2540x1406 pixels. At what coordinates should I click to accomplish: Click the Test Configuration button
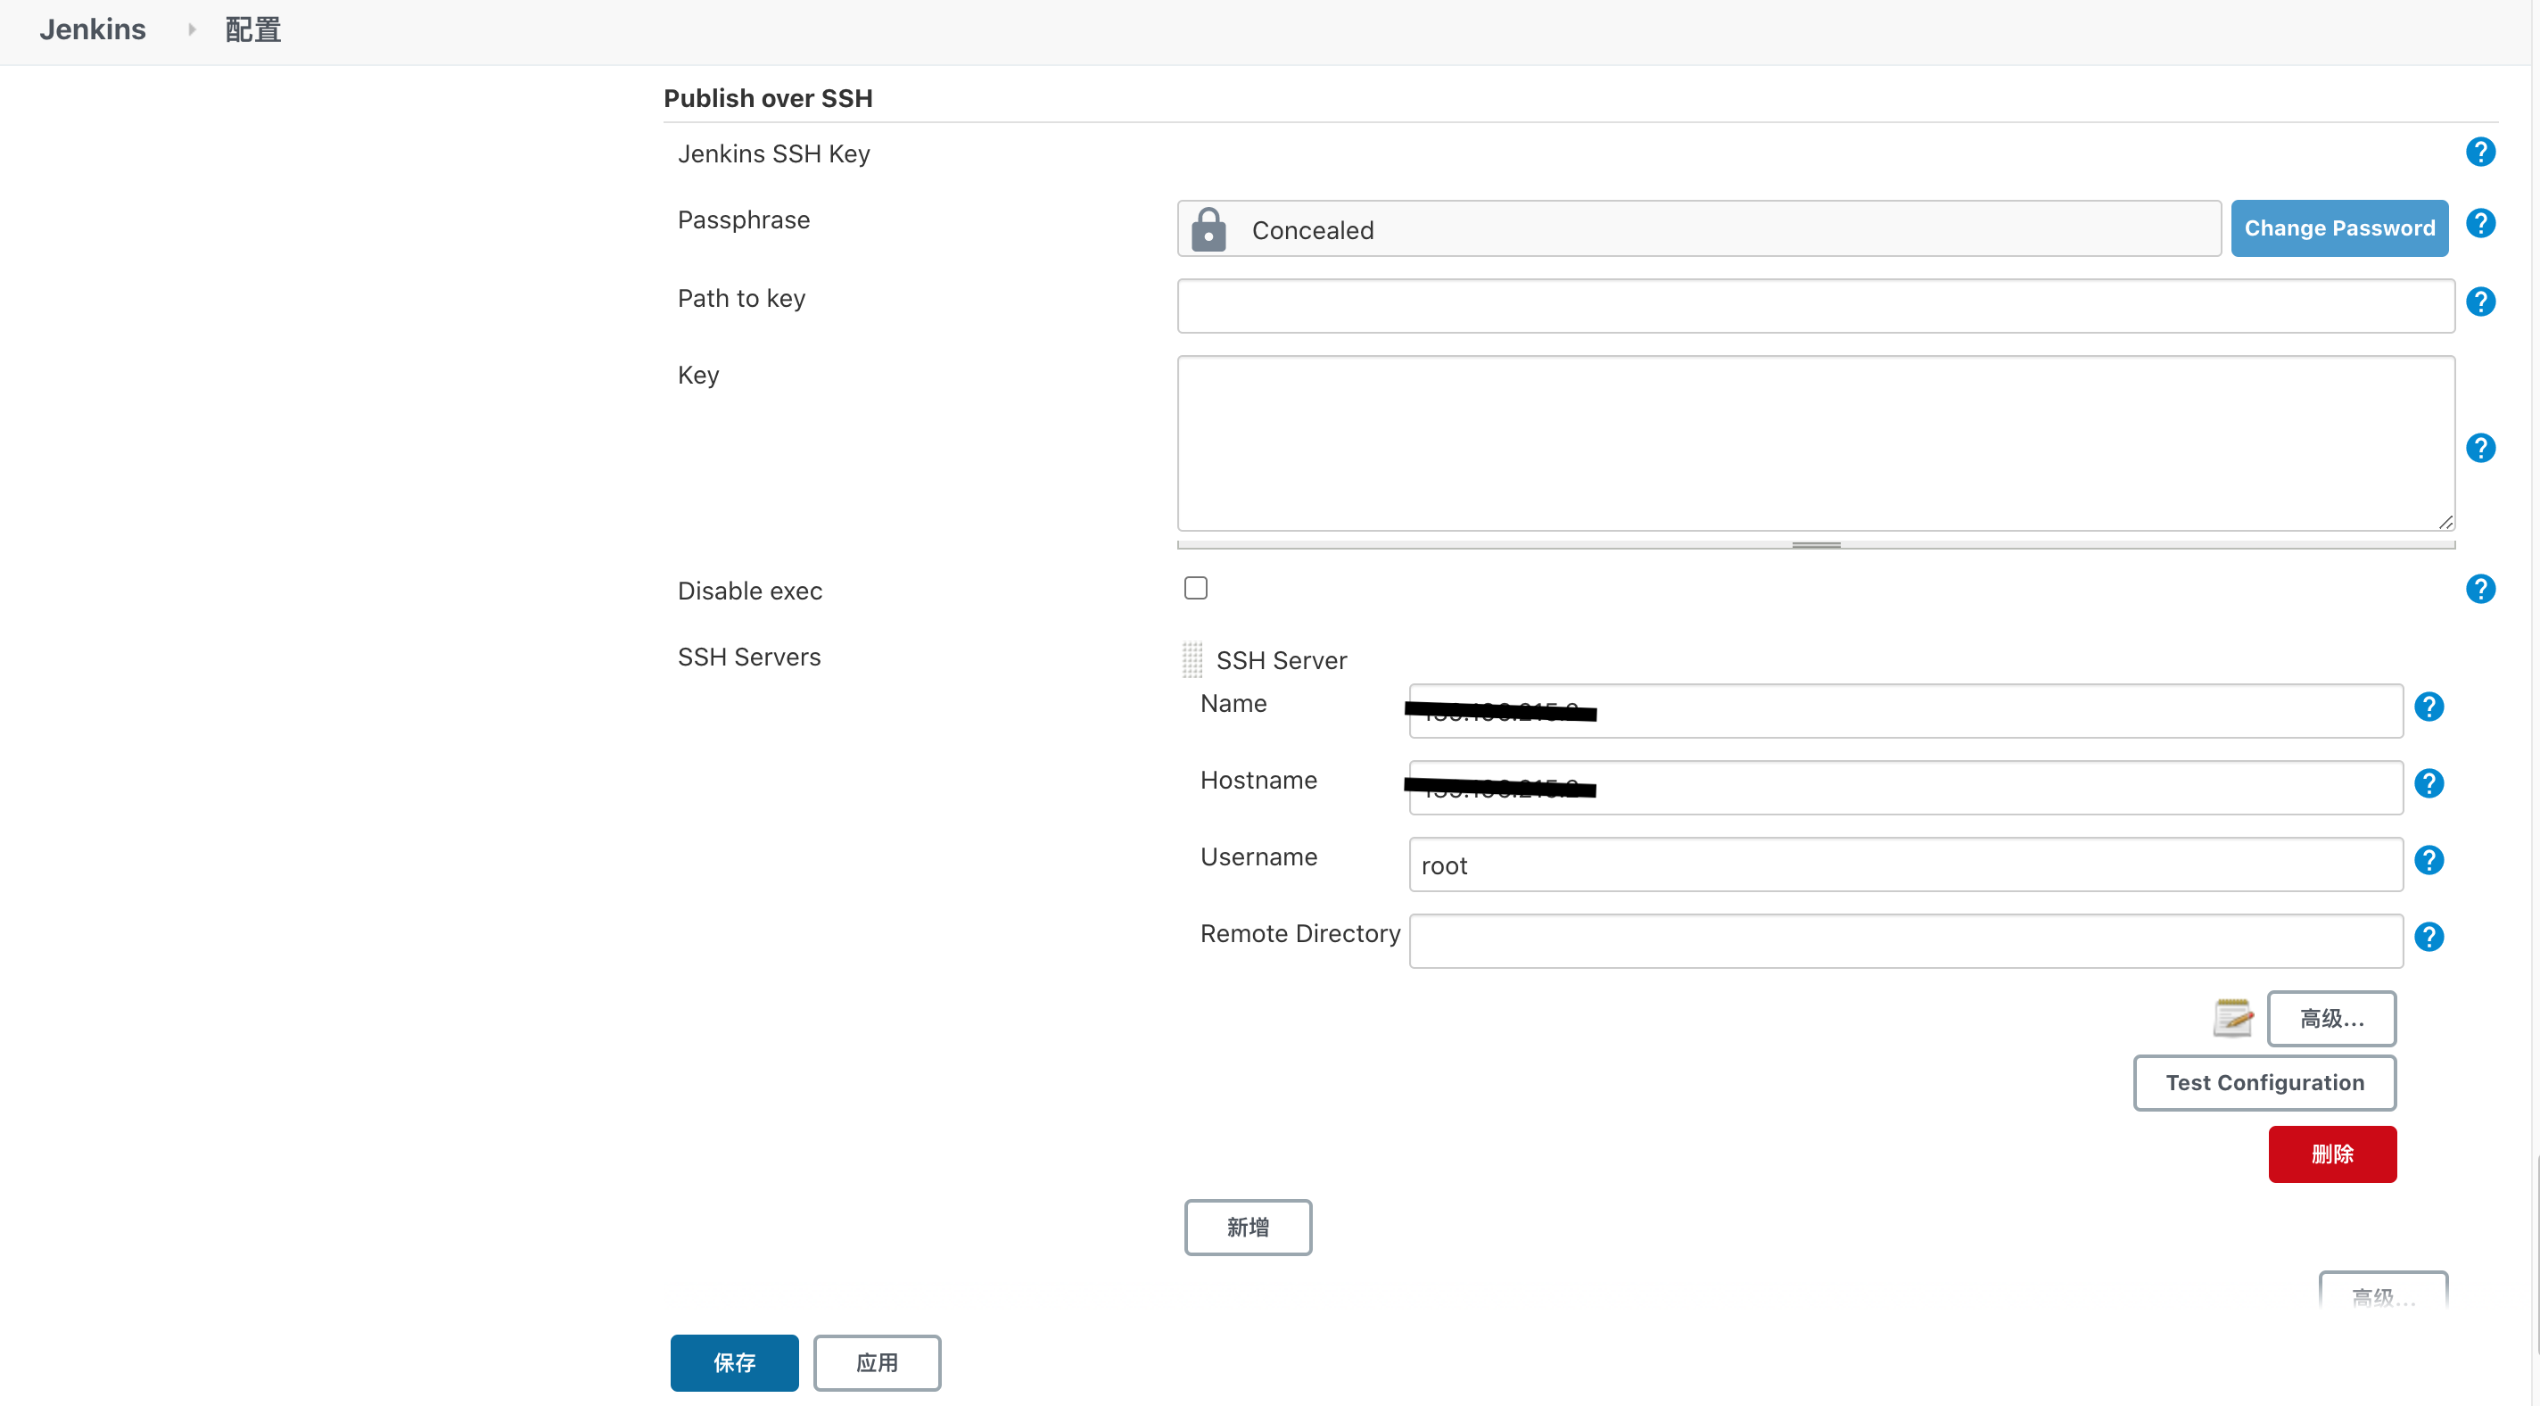point(2265,1080)
